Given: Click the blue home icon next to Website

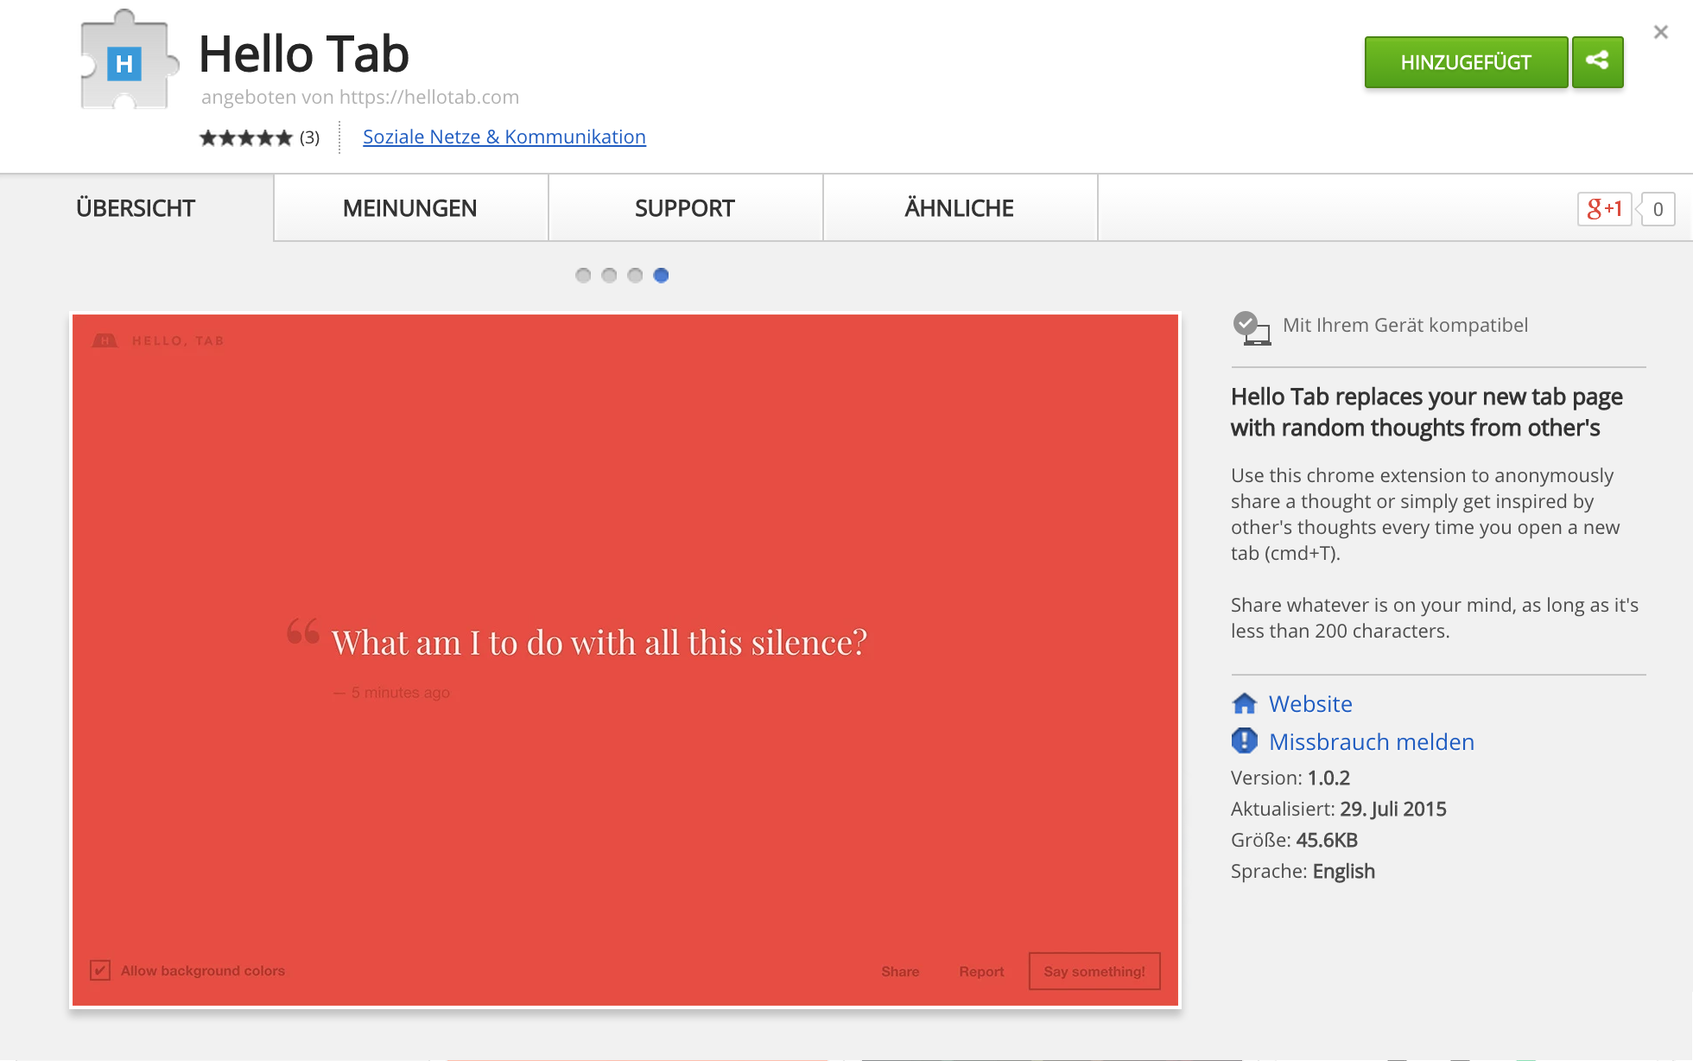Looking at the screenshot, I should (x=1244, y=703).
